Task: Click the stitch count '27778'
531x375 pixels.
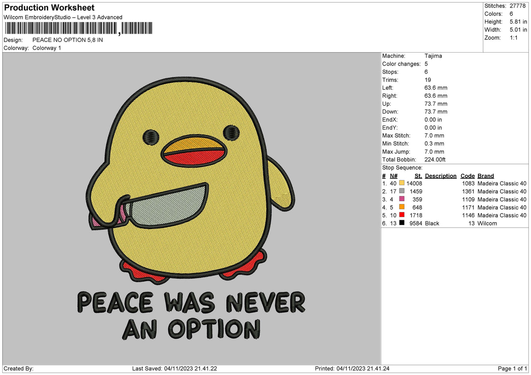Action: (518, 6)
